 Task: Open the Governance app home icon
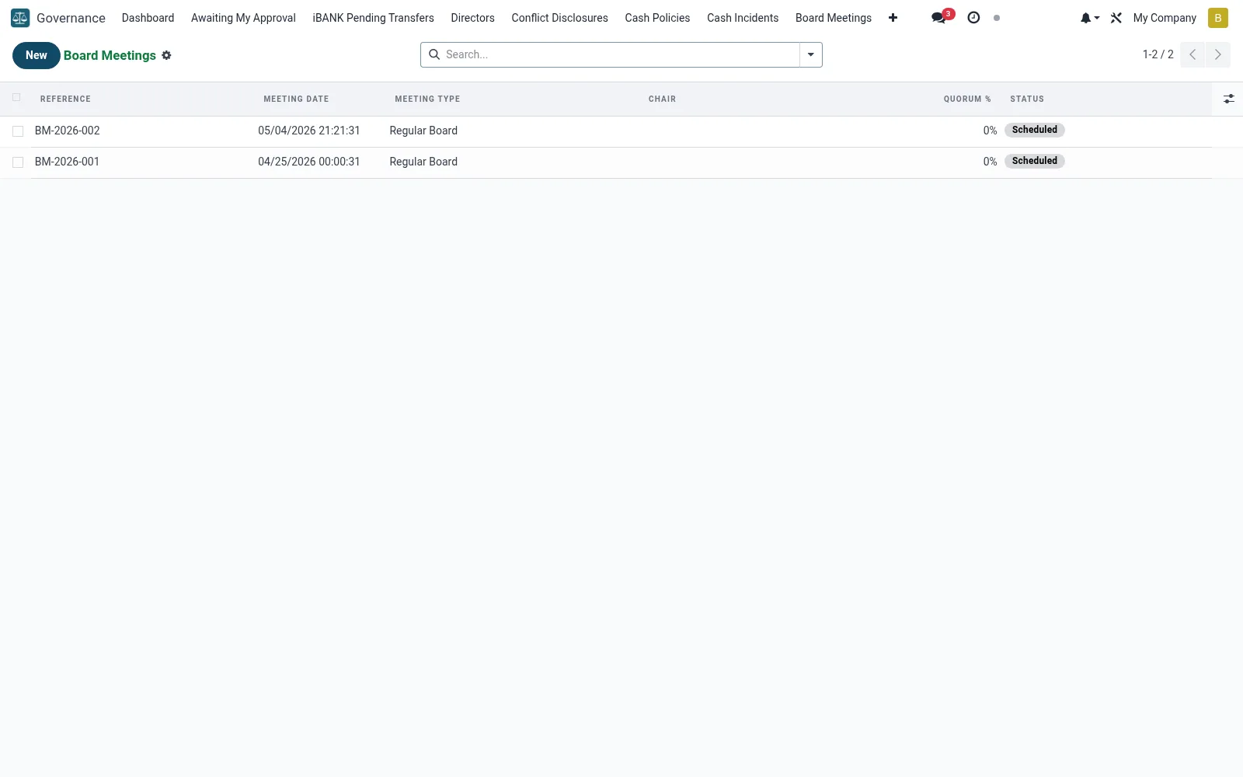pos(20,18)
